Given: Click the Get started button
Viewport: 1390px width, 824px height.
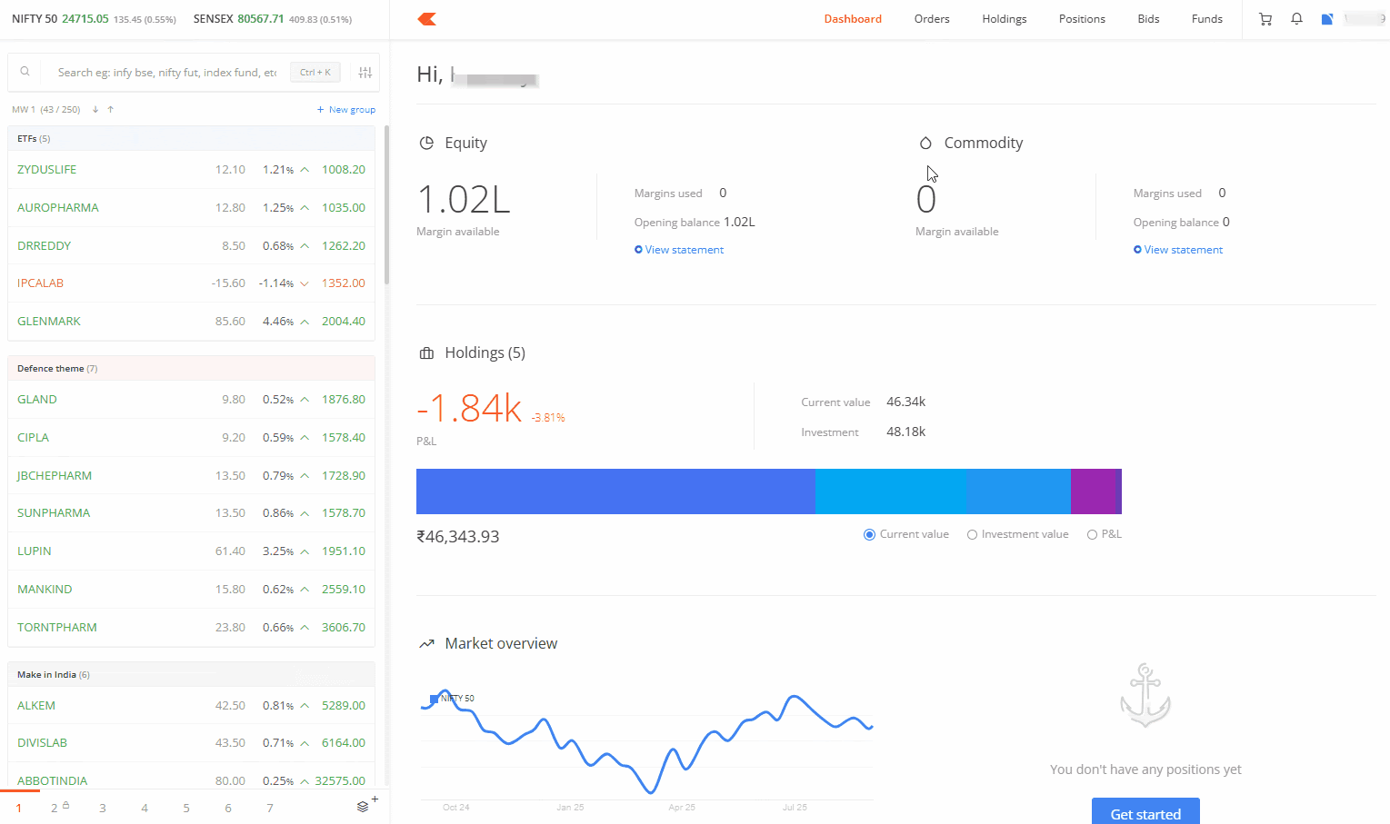Looking at the screenshot, I should 1145,813.
